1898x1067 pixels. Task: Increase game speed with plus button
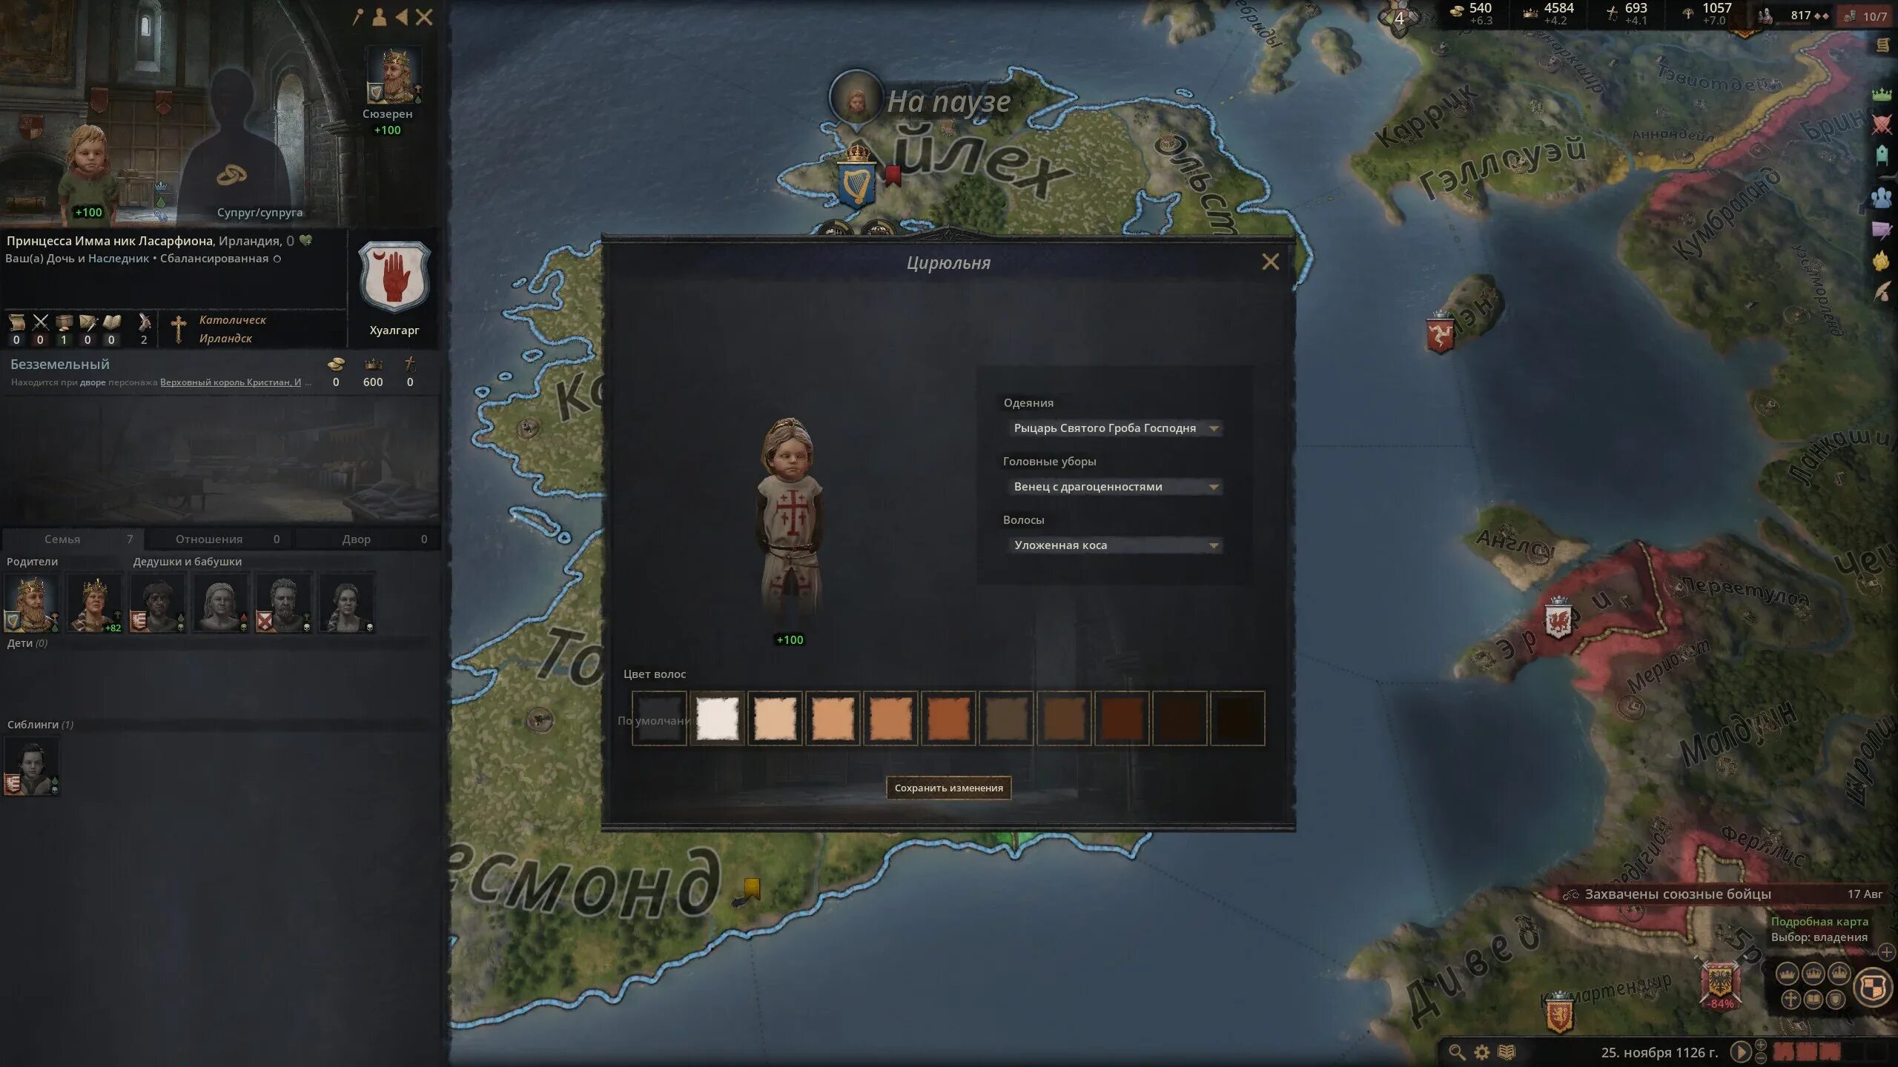(1761, 1046)
